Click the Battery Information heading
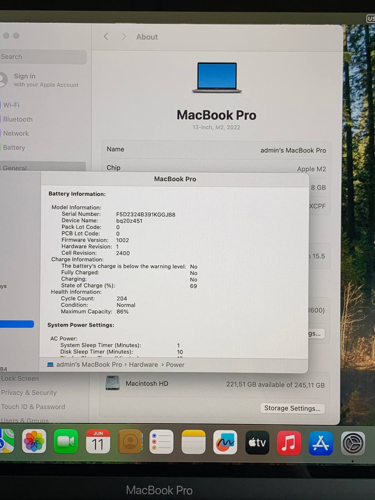 (77, 194)
